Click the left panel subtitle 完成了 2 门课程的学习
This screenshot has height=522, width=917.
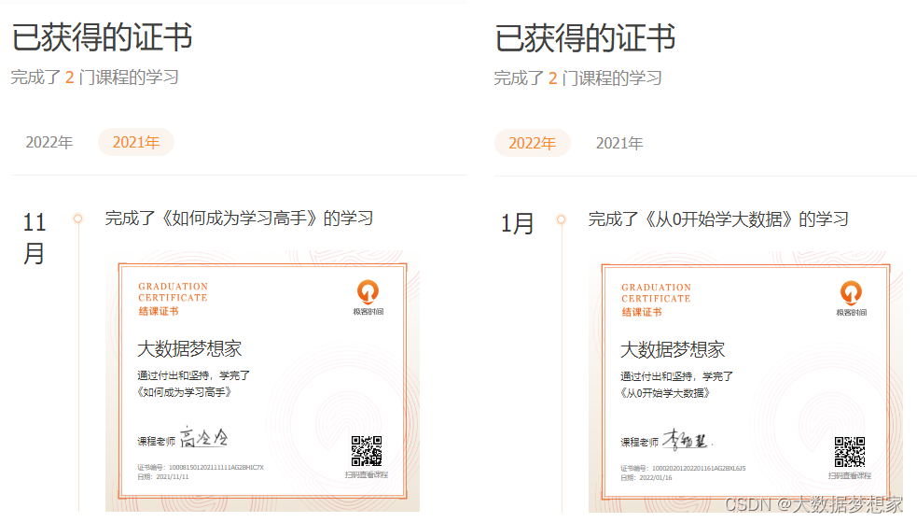(95, 78)
